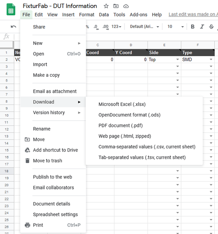
Task: Expand the New submenu
Action: pyautogui.click(x=53, y=43)
